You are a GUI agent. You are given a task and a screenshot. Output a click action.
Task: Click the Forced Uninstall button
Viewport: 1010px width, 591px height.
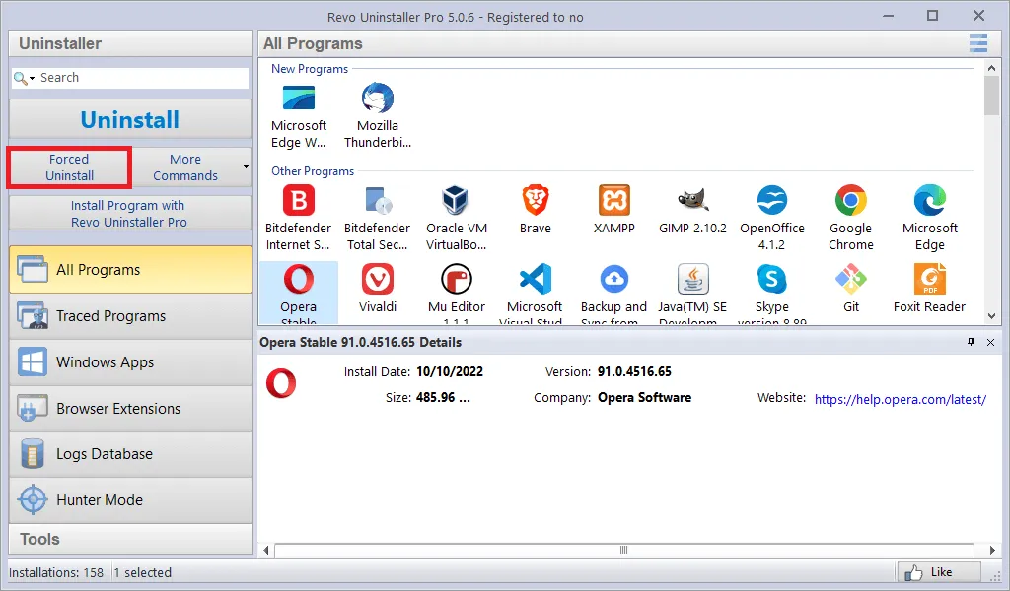pos(70,167)
